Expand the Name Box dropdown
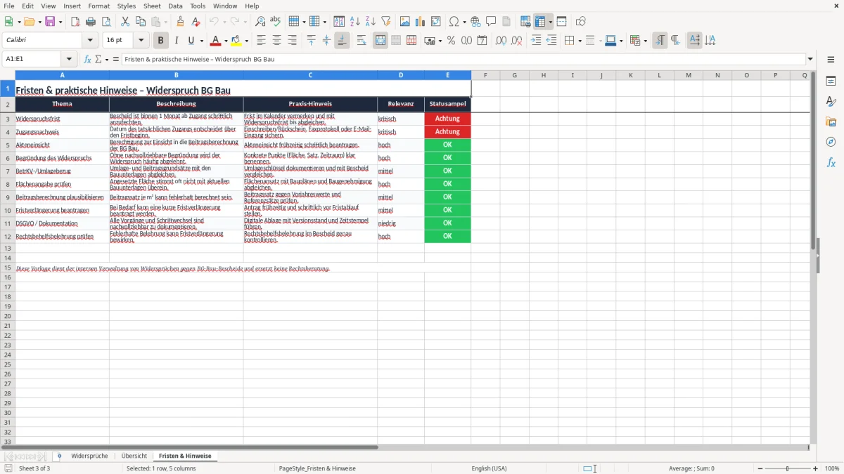Image resolution: width=844 pixels, height=474 pixels. click(69, 60)
